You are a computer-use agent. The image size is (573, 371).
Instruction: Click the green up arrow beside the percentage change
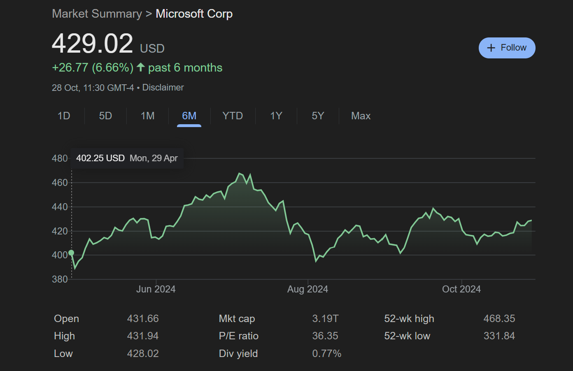[x=141, y=67]
